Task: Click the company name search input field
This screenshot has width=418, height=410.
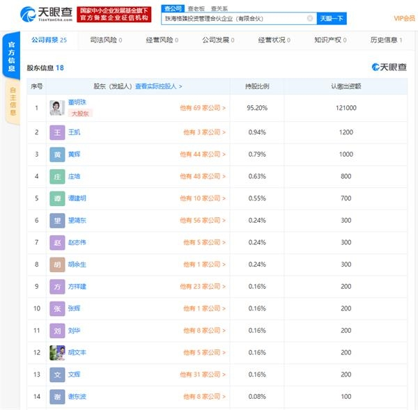Action: click(x=233, y=18)
